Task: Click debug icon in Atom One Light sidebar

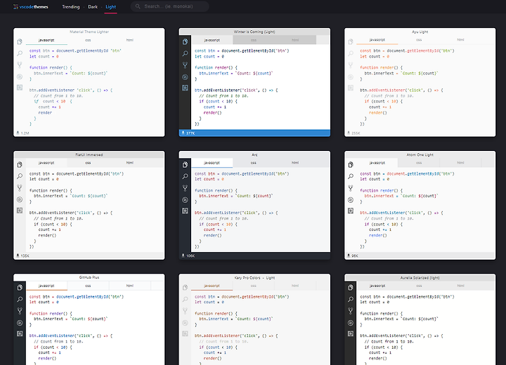Action: tap(351, 199)
